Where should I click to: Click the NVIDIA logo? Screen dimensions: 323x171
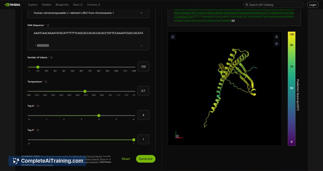click(12, 5)
